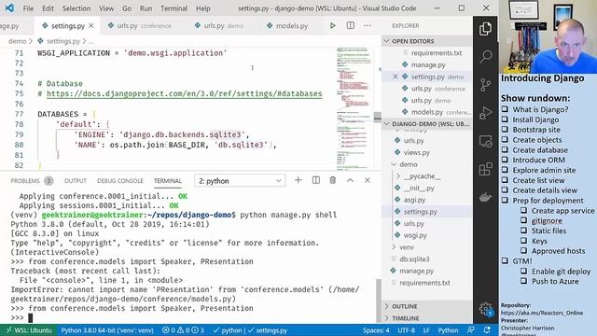
Task: Toggle the 'Bootstrap site' checkbox
Action: click(x=505, y=130)
